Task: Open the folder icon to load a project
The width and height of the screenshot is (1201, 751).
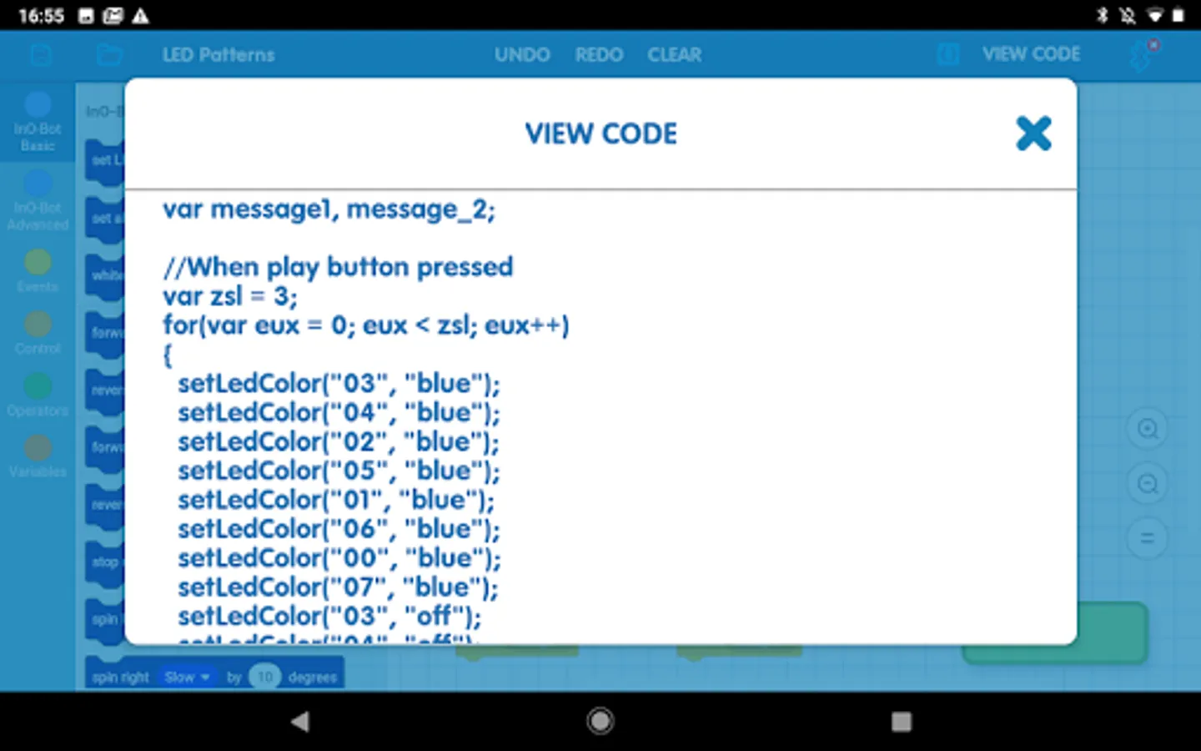Action: [109, 54]
